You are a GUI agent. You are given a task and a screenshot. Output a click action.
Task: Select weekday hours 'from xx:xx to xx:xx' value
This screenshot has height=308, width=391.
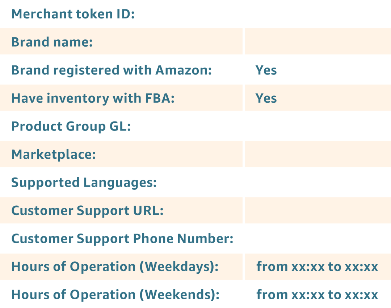coord(317,267)
